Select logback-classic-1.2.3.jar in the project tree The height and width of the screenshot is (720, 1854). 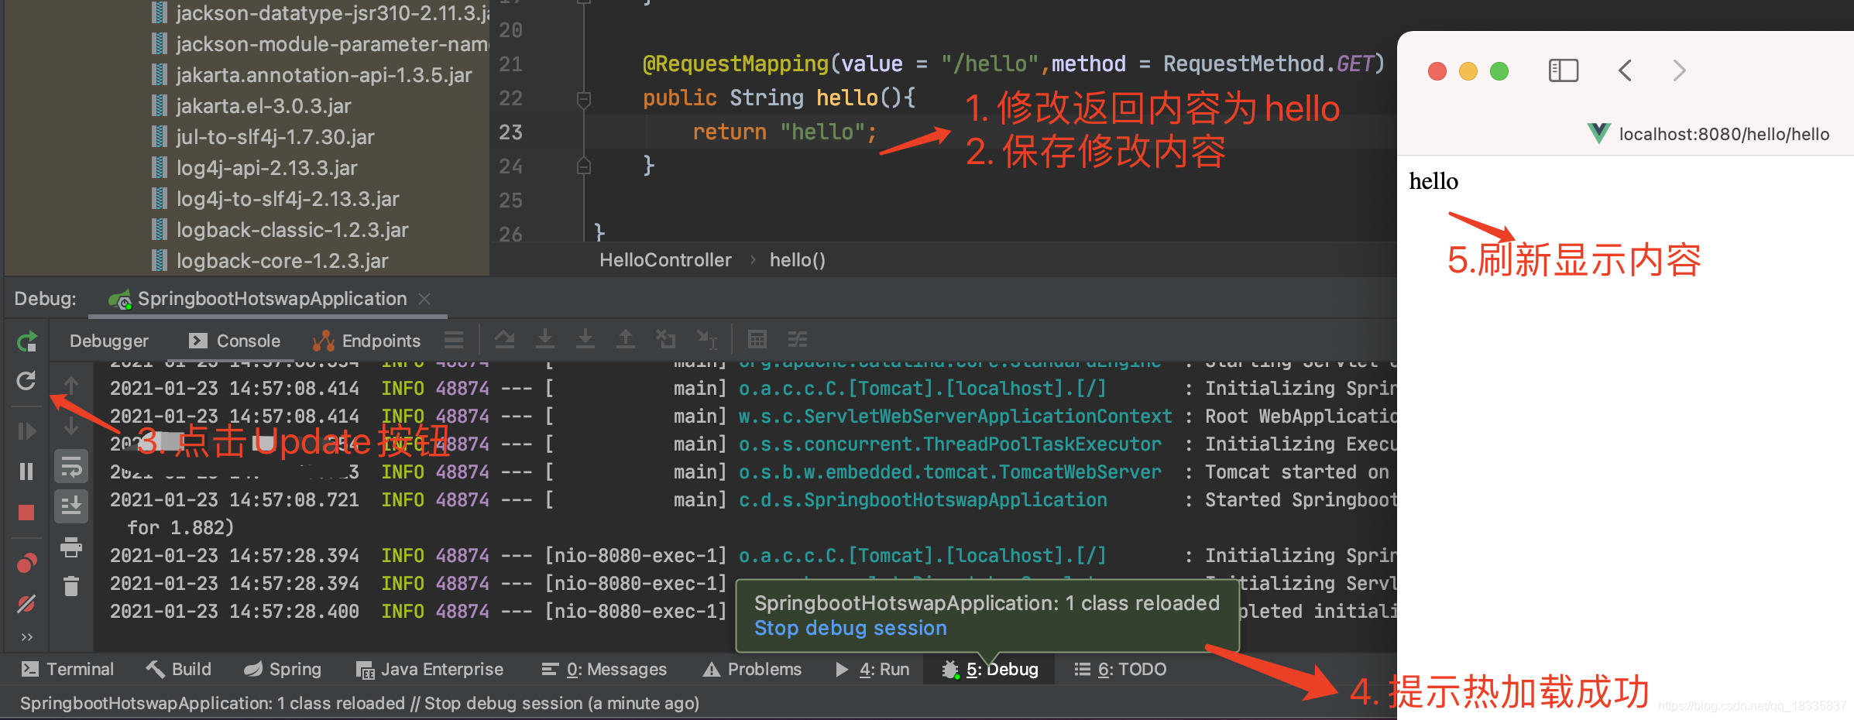coord(292,230)
